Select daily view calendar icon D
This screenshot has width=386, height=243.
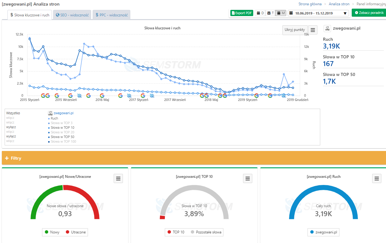pos(260,13)
